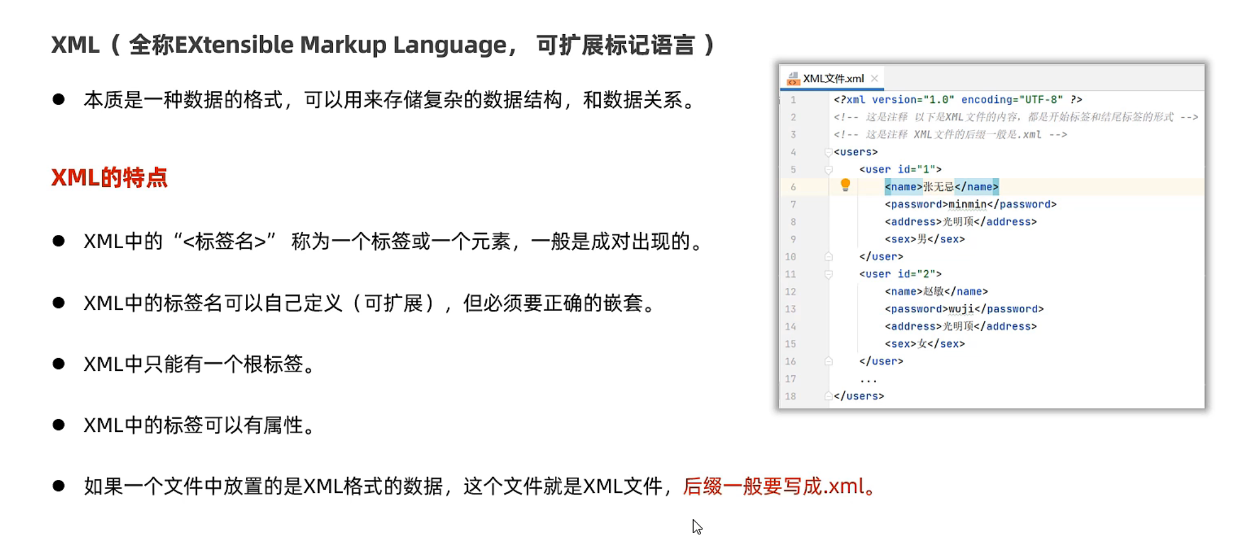Click the <?xml version="1.0" declaration line

coord(958,99)
